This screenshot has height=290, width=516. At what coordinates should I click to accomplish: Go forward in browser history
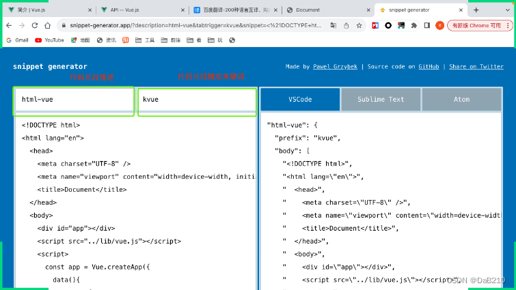click(22, 25)
